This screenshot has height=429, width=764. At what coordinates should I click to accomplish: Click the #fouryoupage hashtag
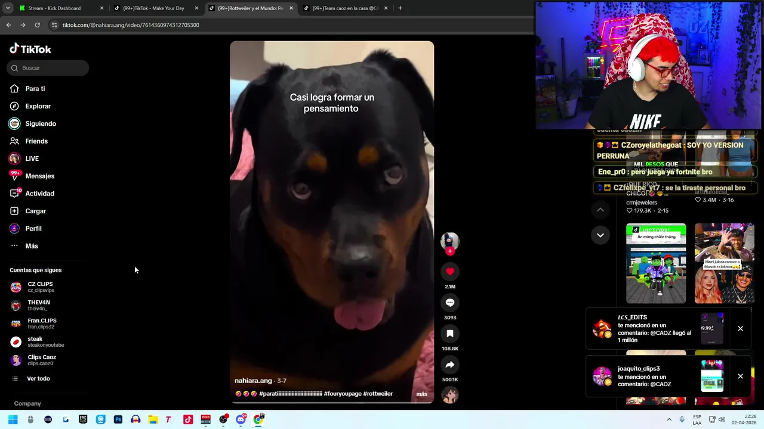click(342, 394)
